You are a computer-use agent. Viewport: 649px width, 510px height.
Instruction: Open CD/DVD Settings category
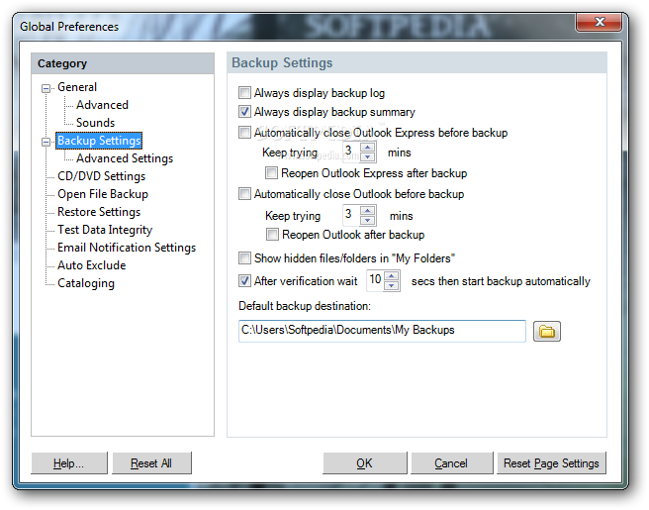(101, 176)
